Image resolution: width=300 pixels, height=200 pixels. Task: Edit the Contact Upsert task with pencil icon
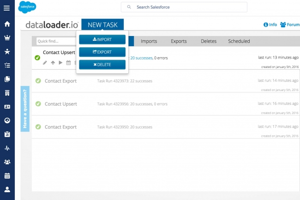click(x=45, y=63)
